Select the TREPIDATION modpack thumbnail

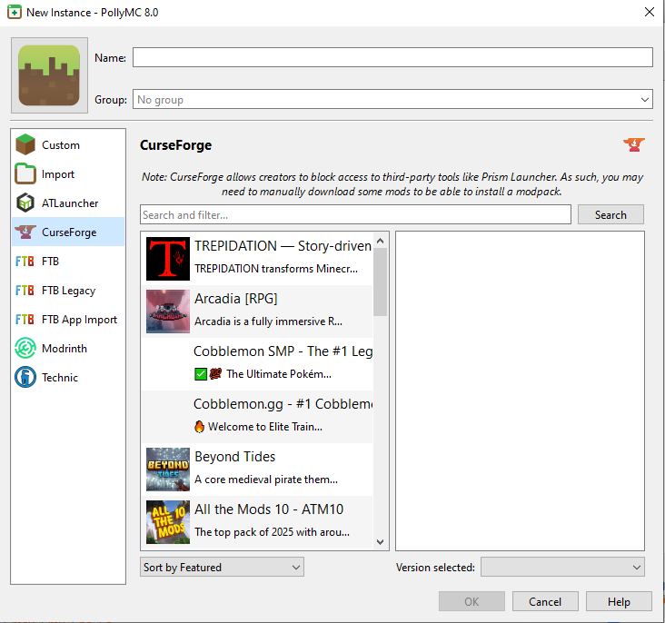coord(168,259)
